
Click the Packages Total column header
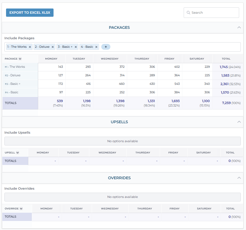click(226, 59)
